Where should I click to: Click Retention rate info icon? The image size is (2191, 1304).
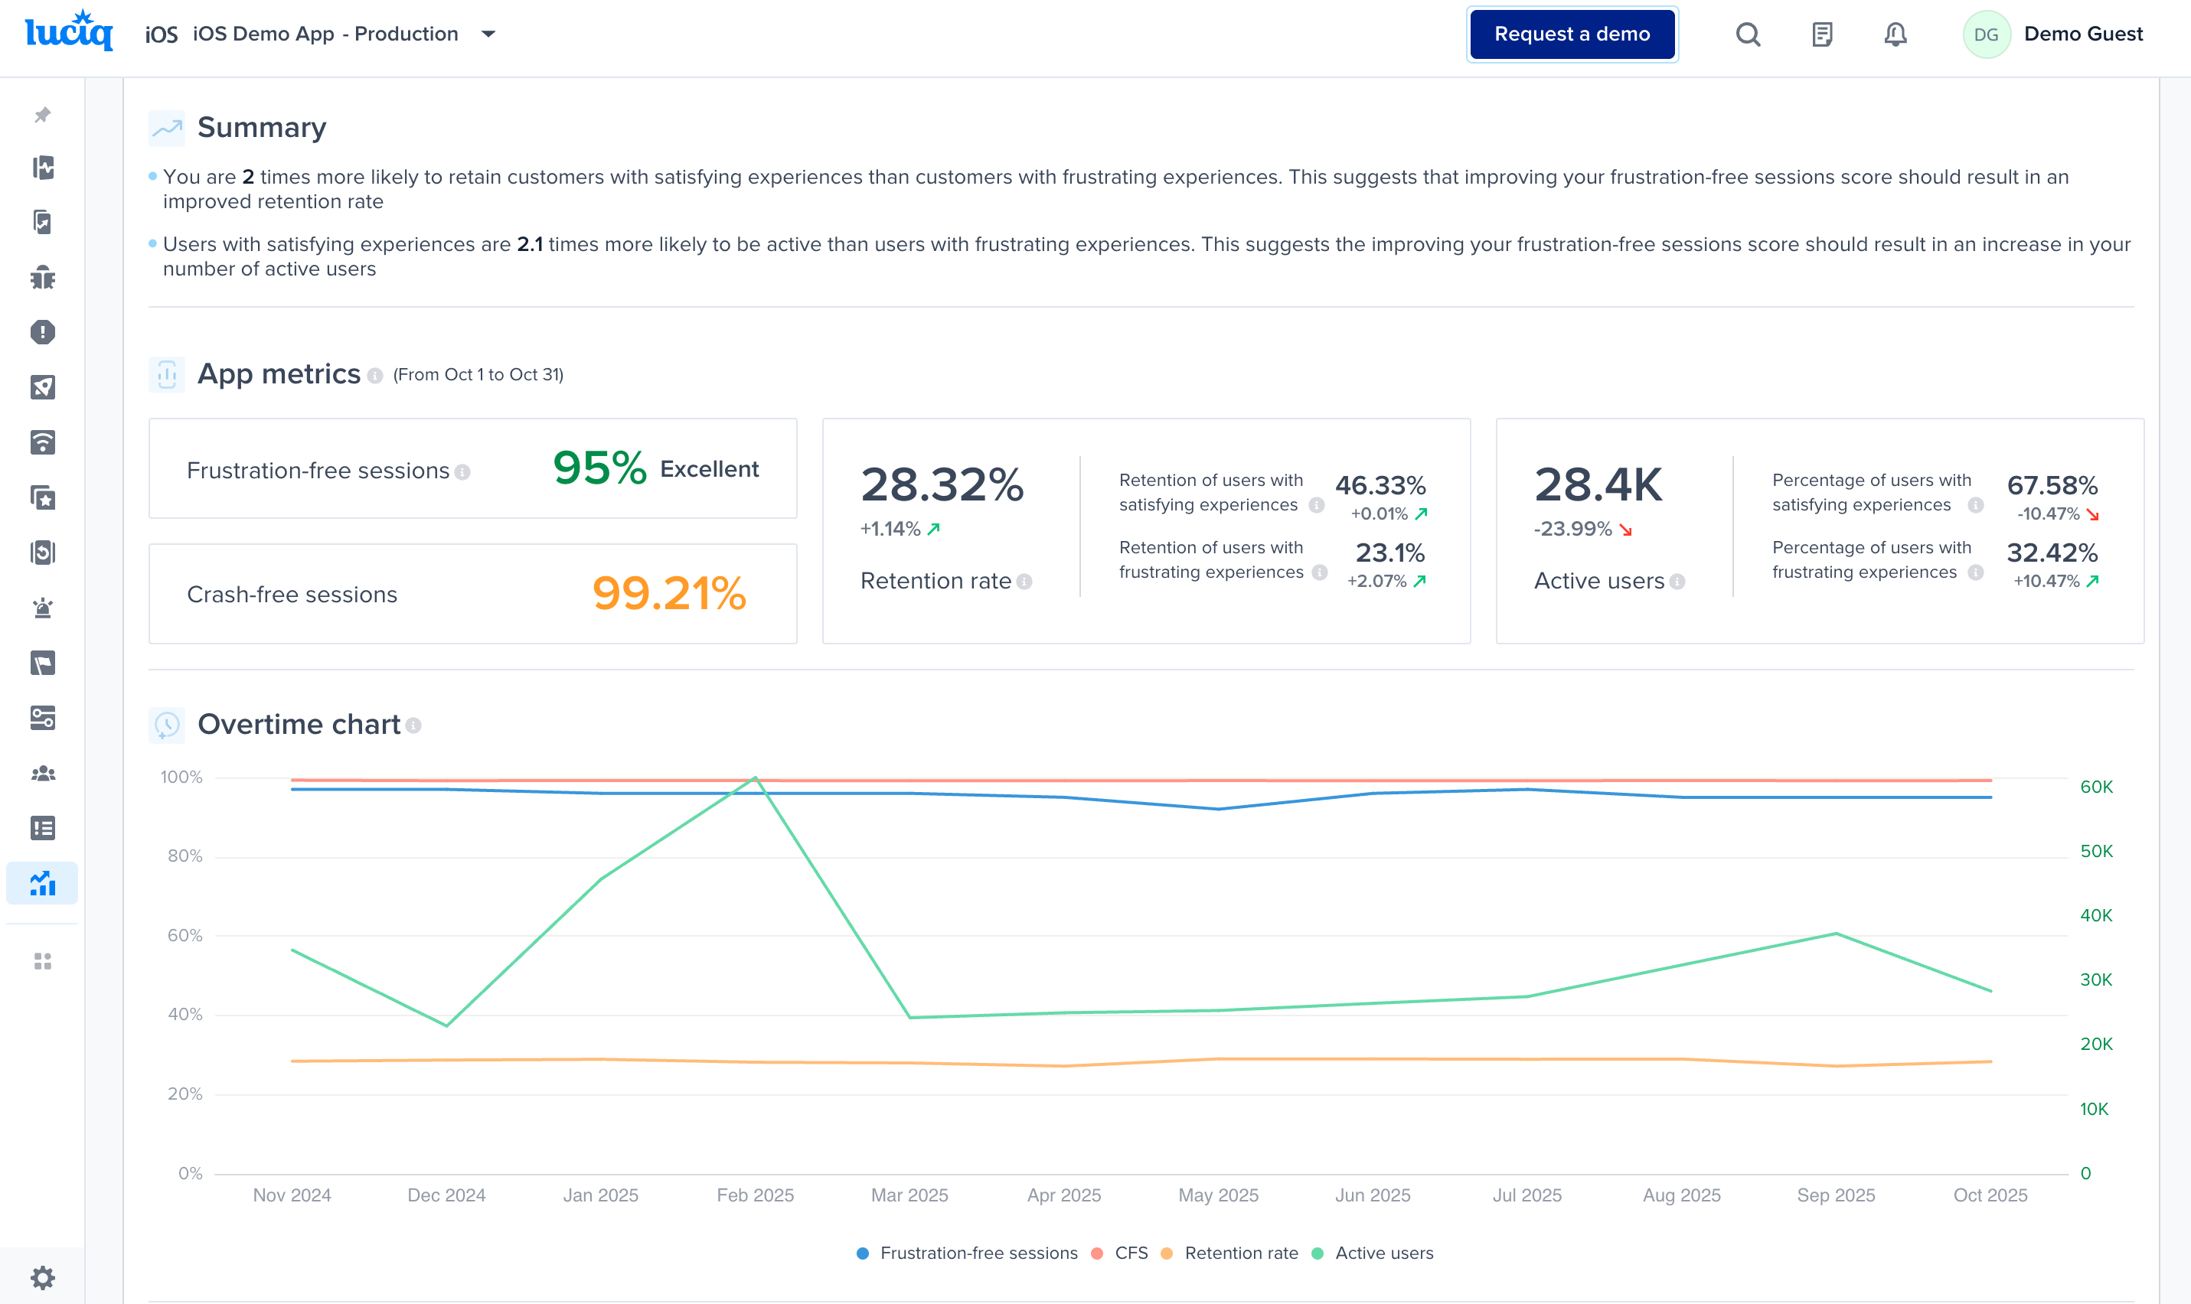(1024, 582)
